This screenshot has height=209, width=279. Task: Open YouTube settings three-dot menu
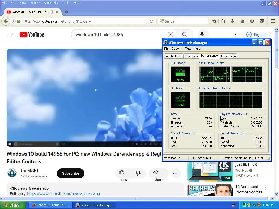(235, 35)
